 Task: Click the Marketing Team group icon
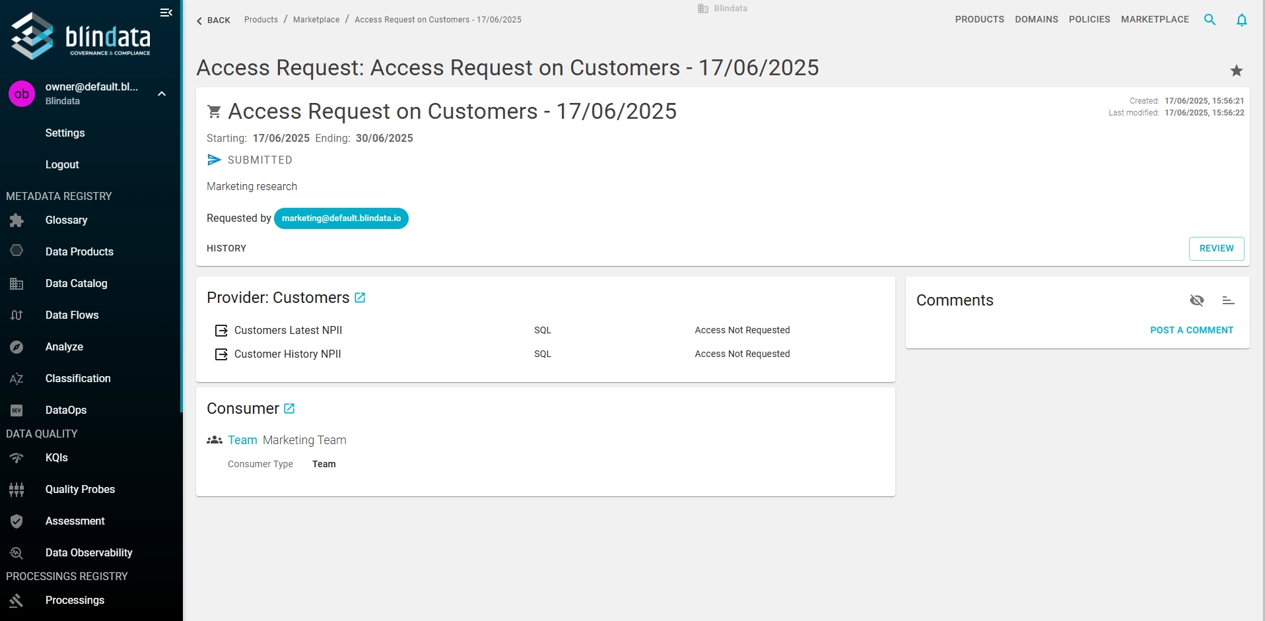pyautogui.click(x=214, y=440)
